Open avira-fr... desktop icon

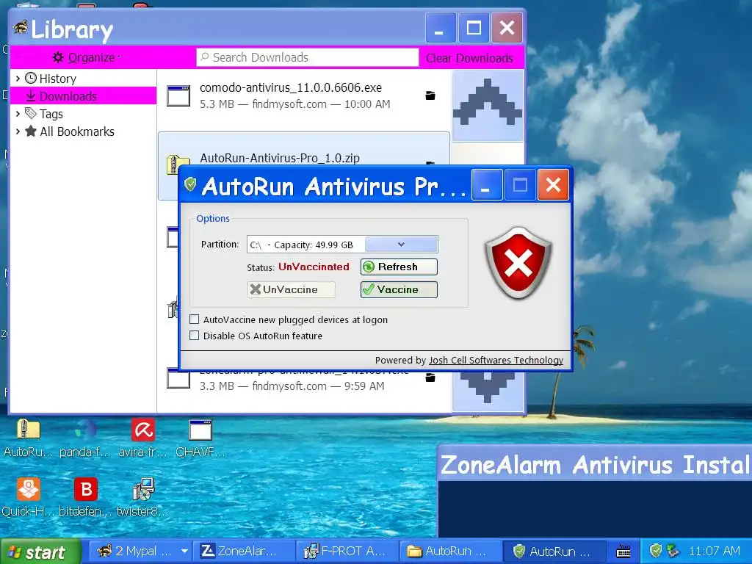point(143,438)
